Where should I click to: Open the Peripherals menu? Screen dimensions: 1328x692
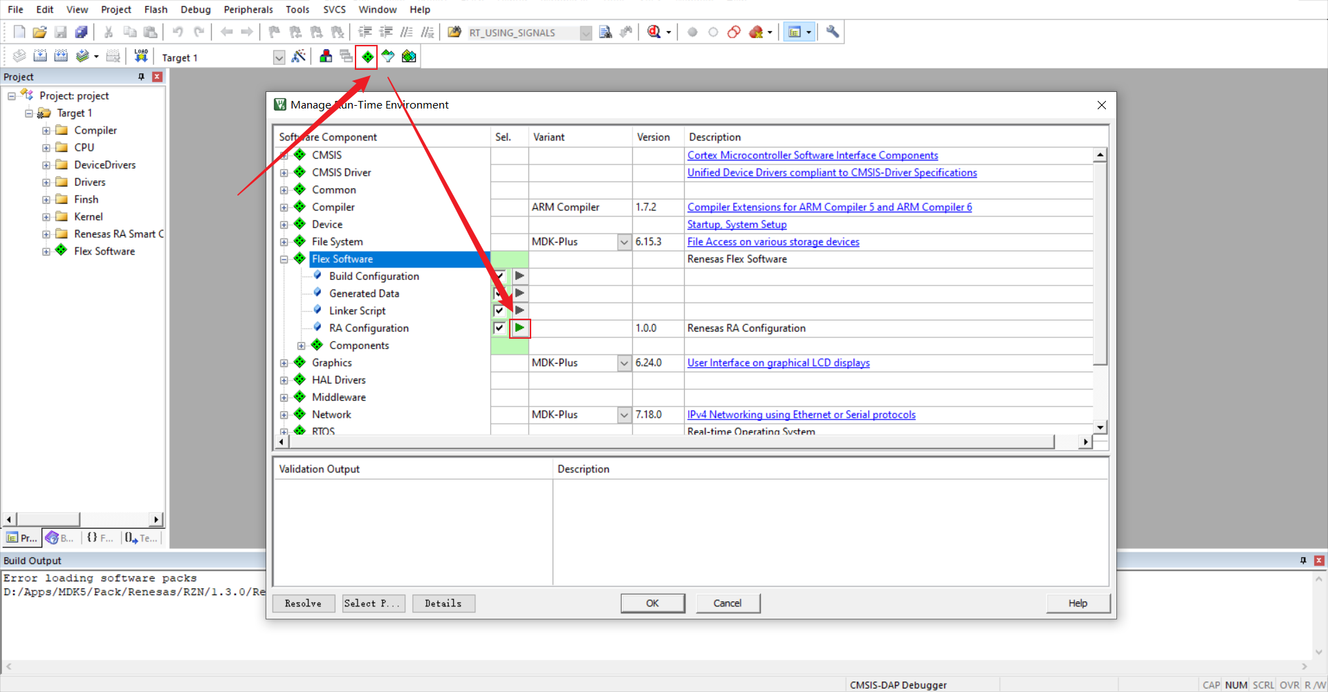[248, 10]
